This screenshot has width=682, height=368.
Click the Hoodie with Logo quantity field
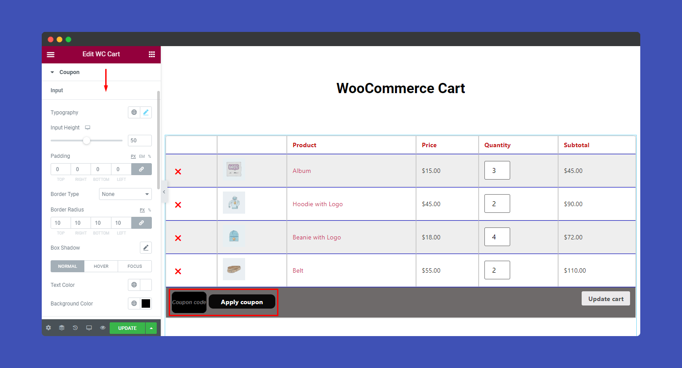click(x=497, y=204)
